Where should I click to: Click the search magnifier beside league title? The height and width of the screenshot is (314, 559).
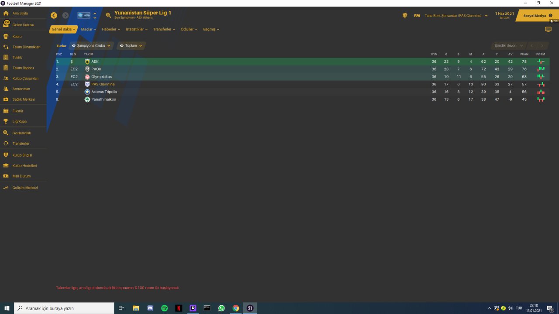(108, 15)
